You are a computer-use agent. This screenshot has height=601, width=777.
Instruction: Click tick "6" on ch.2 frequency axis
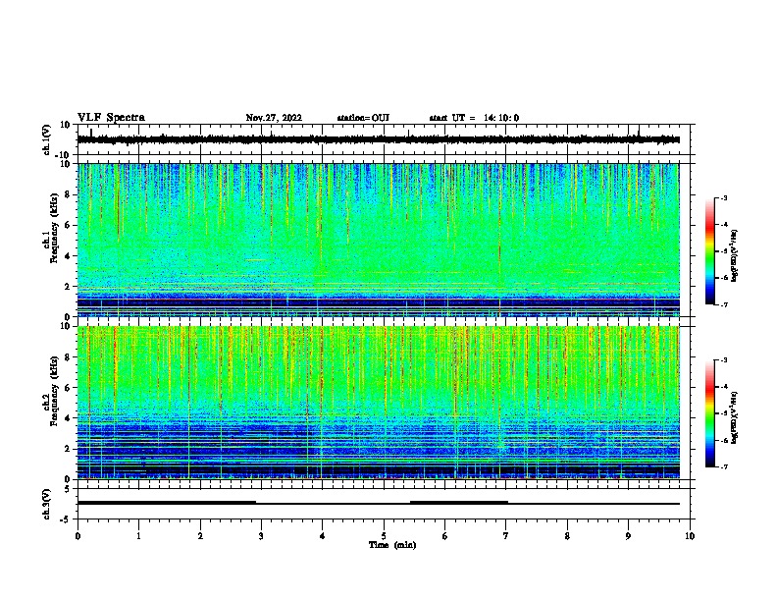coord(68,388)
